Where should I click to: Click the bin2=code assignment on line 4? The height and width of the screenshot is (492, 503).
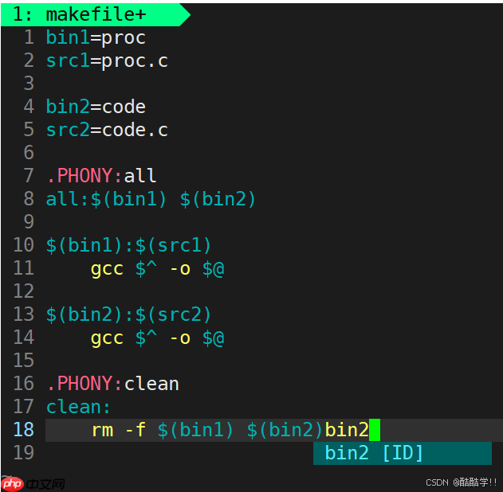pyautogui.click(x=96, y=107)
